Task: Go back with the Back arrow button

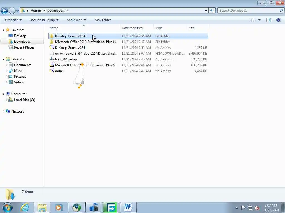Action: tap(4, 11)
